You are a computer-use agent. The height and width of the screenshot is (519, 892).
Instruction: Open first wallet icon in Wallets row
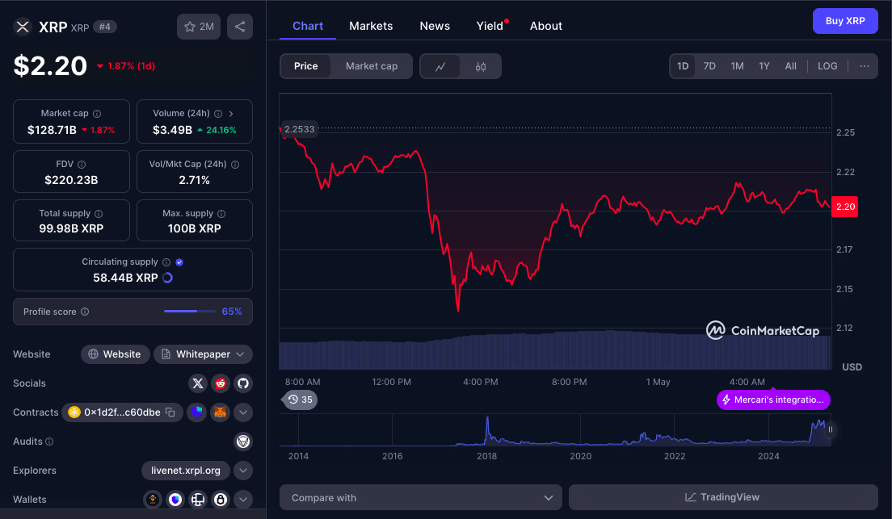tap(153, 499)
